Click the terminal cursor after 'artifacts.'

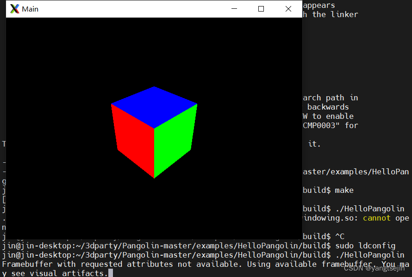tap(111, 273)
